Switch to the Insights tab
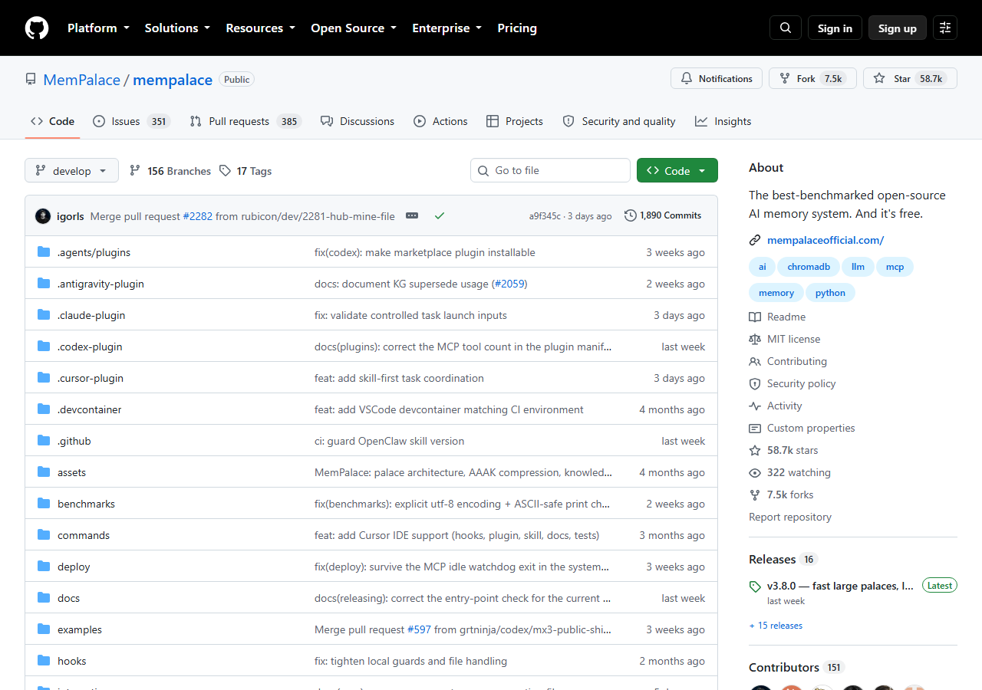 coord(723,121)
